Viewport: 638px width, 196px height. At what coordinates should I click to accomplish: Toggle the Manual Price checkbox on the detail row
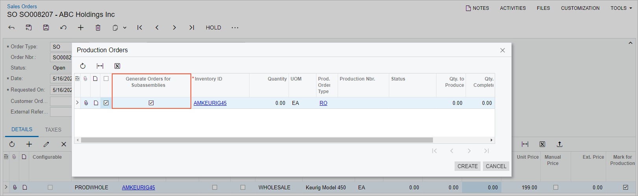pyautogui.click(x=556, y=187)
